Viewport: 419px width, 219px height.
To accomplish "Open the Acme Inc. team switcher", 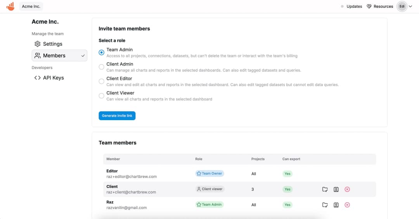I will click(x=31, y=6).
